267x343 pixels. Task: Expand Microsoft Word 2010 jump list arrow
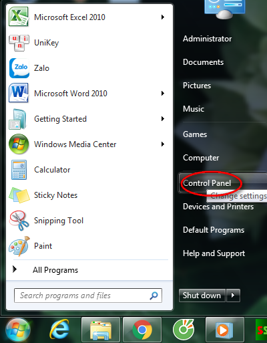click(x=163, y=94)
